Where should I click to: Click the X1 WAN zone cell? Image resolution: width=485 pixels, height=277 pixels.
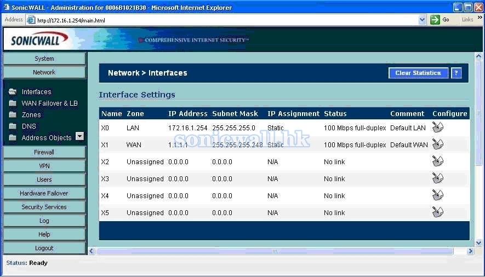click(x=134, y=145)
